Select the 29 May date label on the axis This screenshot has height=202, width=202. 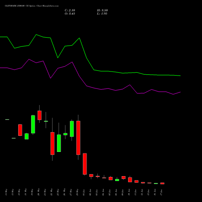(77, 192)
